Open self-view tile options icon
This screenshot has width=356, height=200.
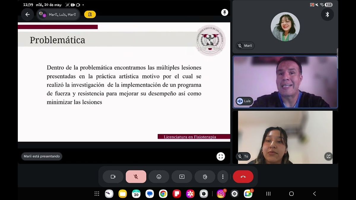[x=328, y=156]
